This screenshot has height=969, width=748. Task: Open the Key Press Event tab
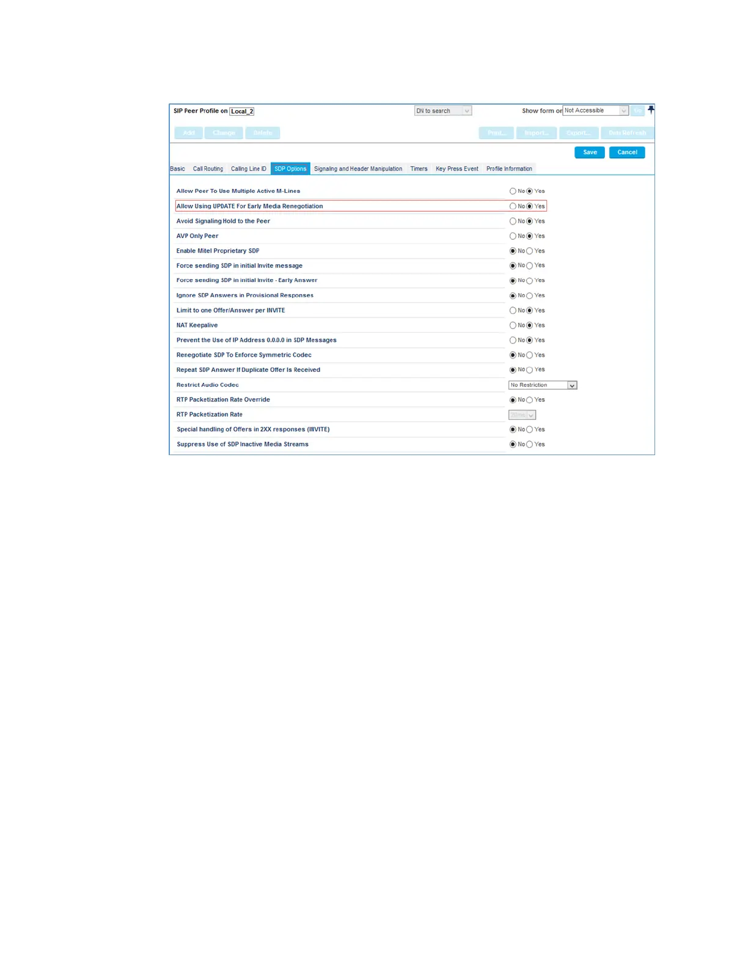457,169
